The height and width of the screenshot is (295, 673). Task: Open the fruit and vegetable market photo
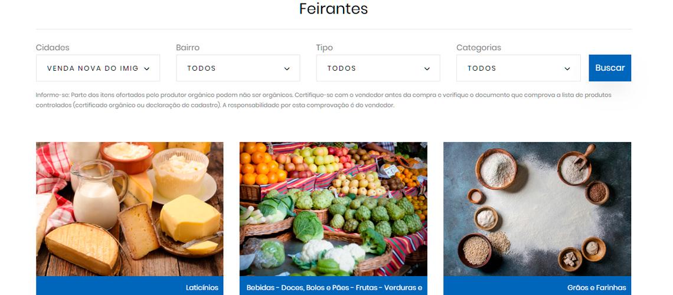tap(334, 209)
